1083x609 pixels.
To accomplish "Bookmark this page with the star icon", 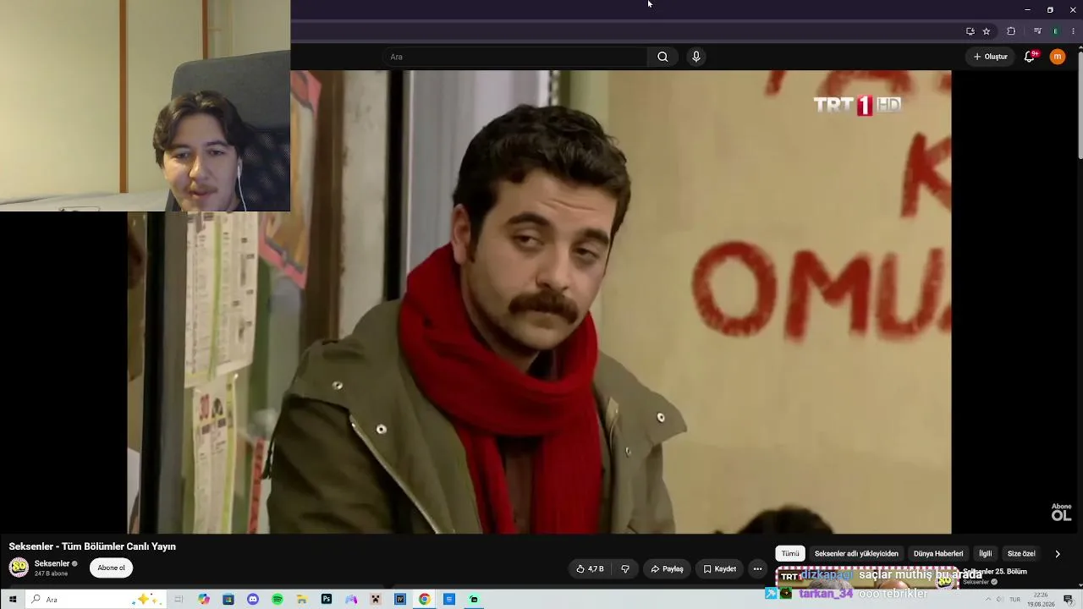I will 987,31.
